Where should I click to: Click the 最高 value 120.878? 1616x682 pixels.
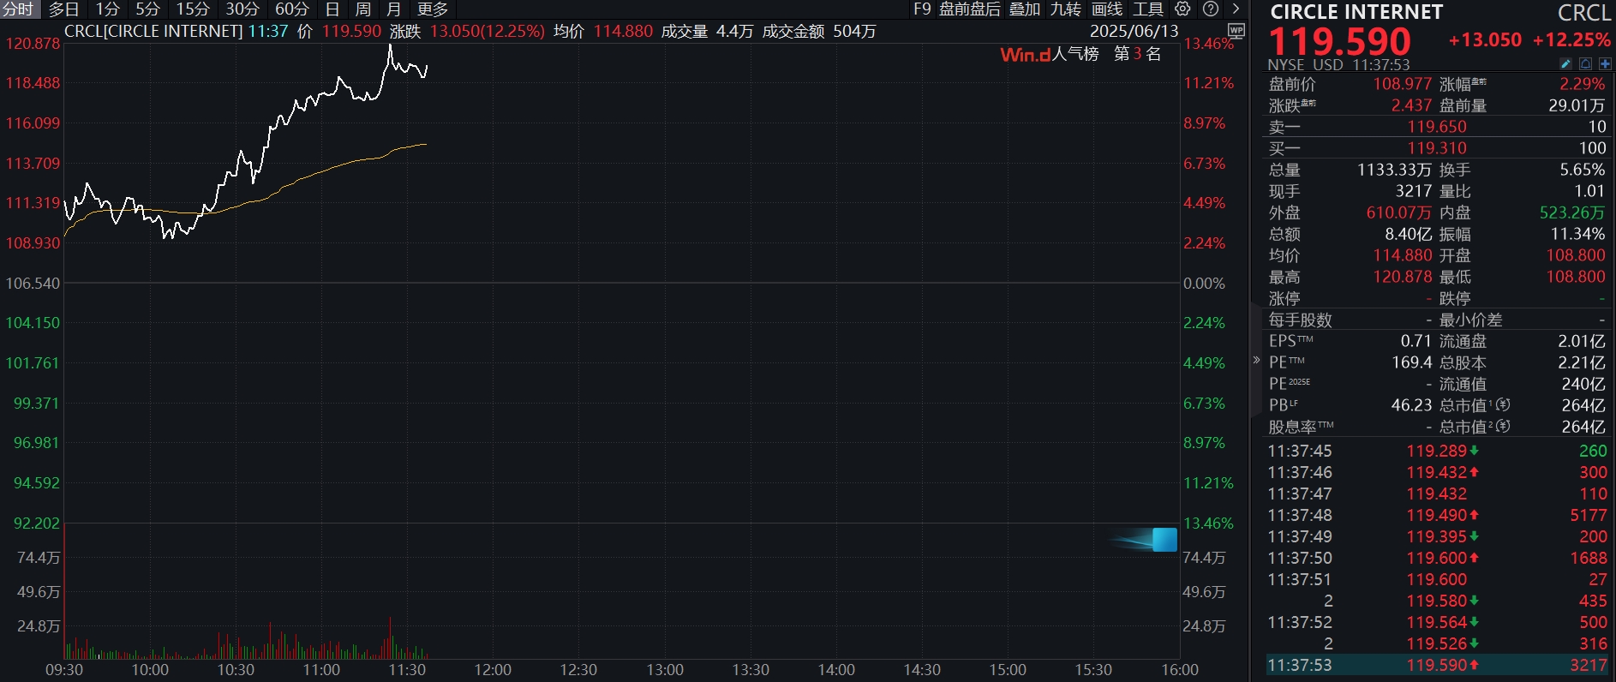pyautogui.click(x=1402, y=277)
